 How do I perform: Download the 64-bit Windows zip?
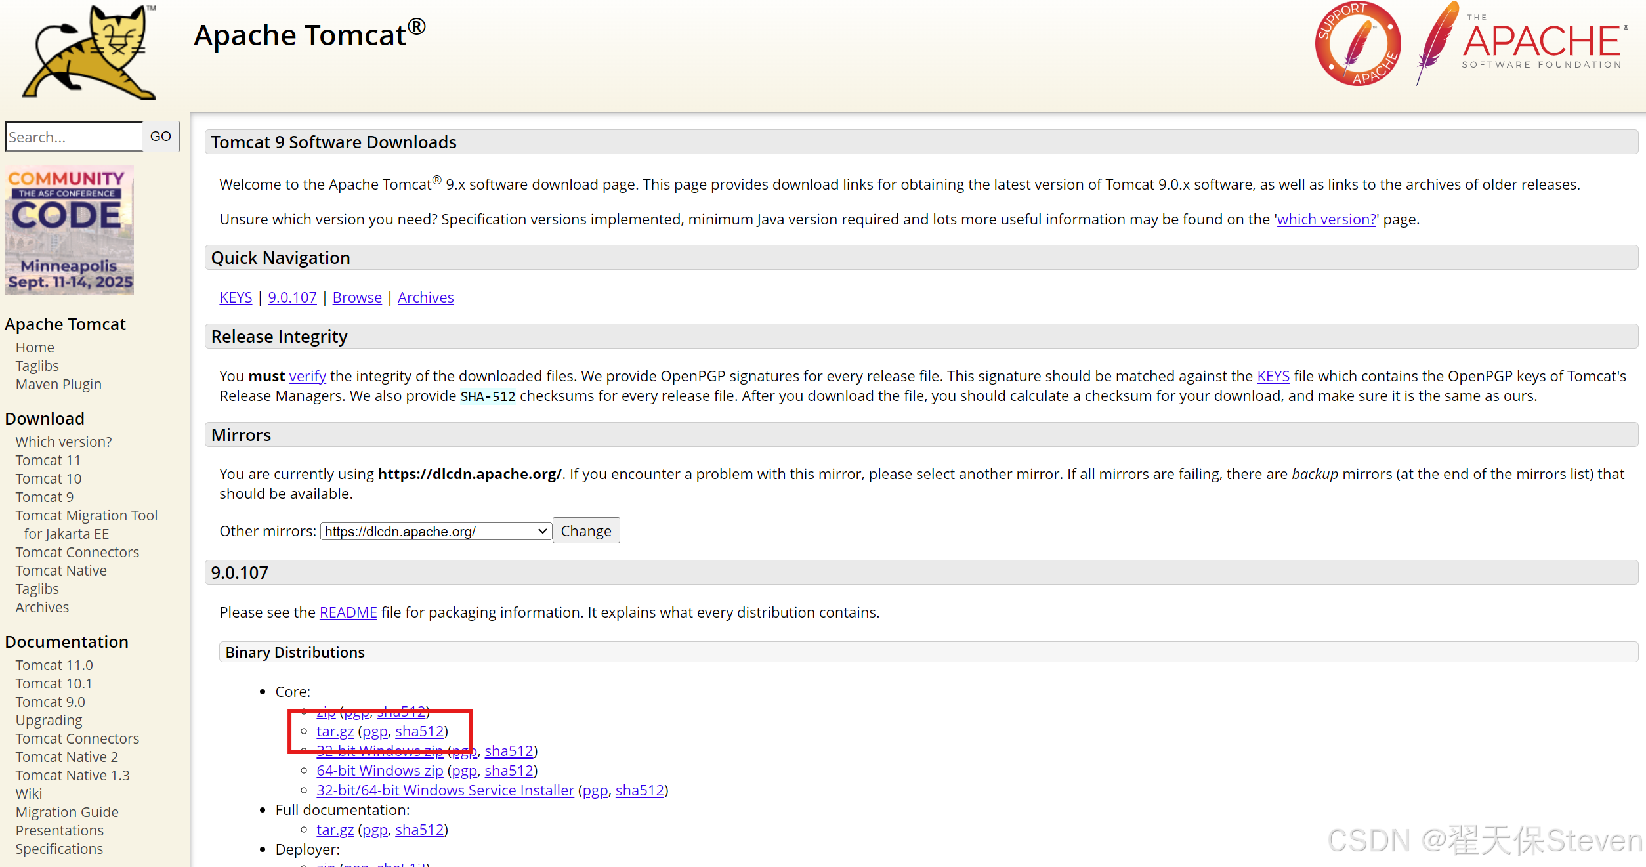[379, 771]
